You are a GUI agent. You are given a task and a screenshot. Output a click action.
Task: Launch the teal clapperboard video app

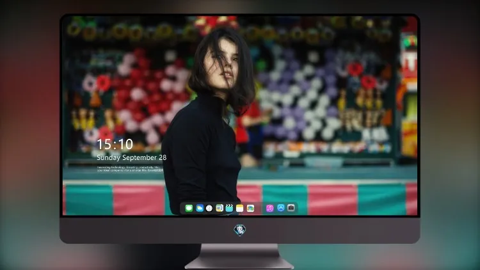[229, 208]
